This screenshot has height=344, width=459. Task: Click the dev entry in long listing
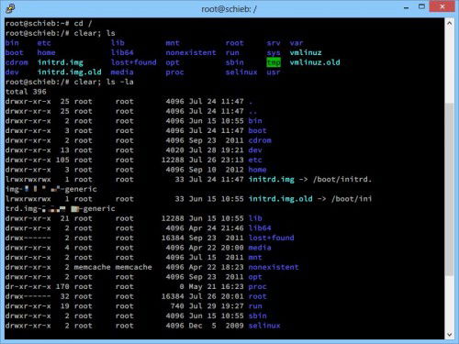[x=255, y=150]
